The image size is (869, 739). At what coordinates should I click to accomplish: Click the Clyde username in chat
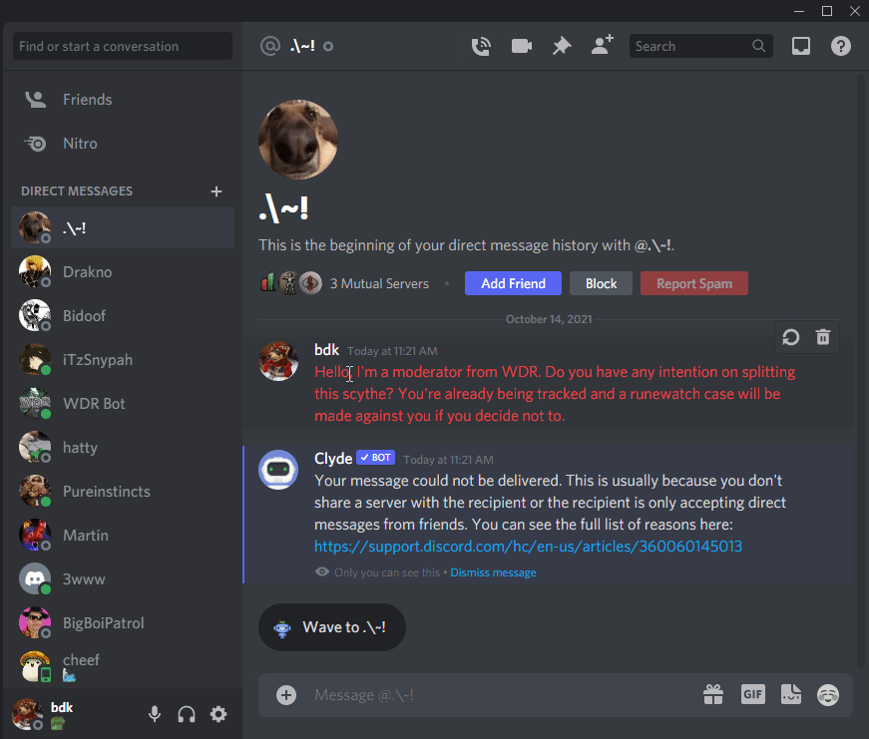[x=333, y=459]
